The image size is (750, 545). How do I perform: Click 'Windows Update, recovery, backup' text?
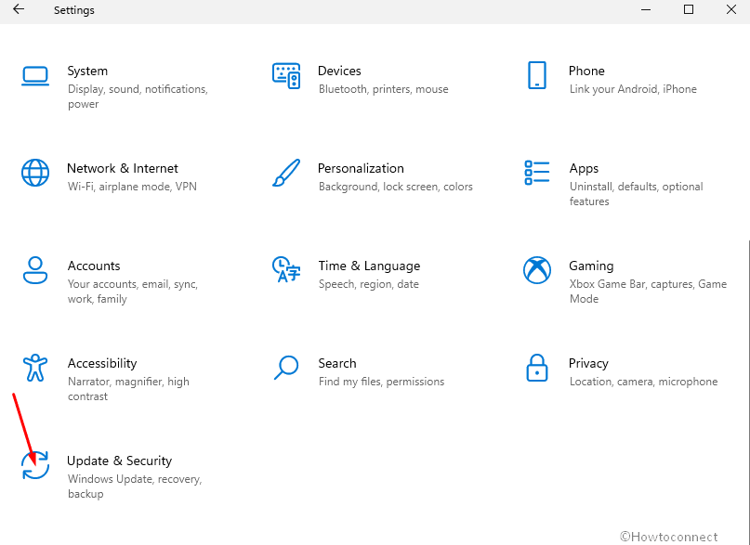(x=135, y=487)
